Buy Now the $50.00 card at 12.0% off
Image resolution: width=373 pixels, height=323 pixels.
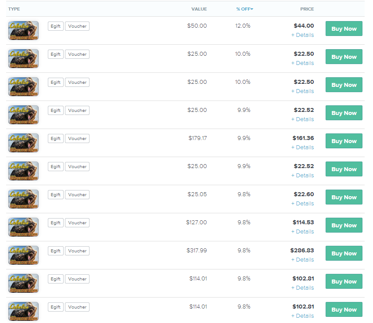click(x=344, y=29)
